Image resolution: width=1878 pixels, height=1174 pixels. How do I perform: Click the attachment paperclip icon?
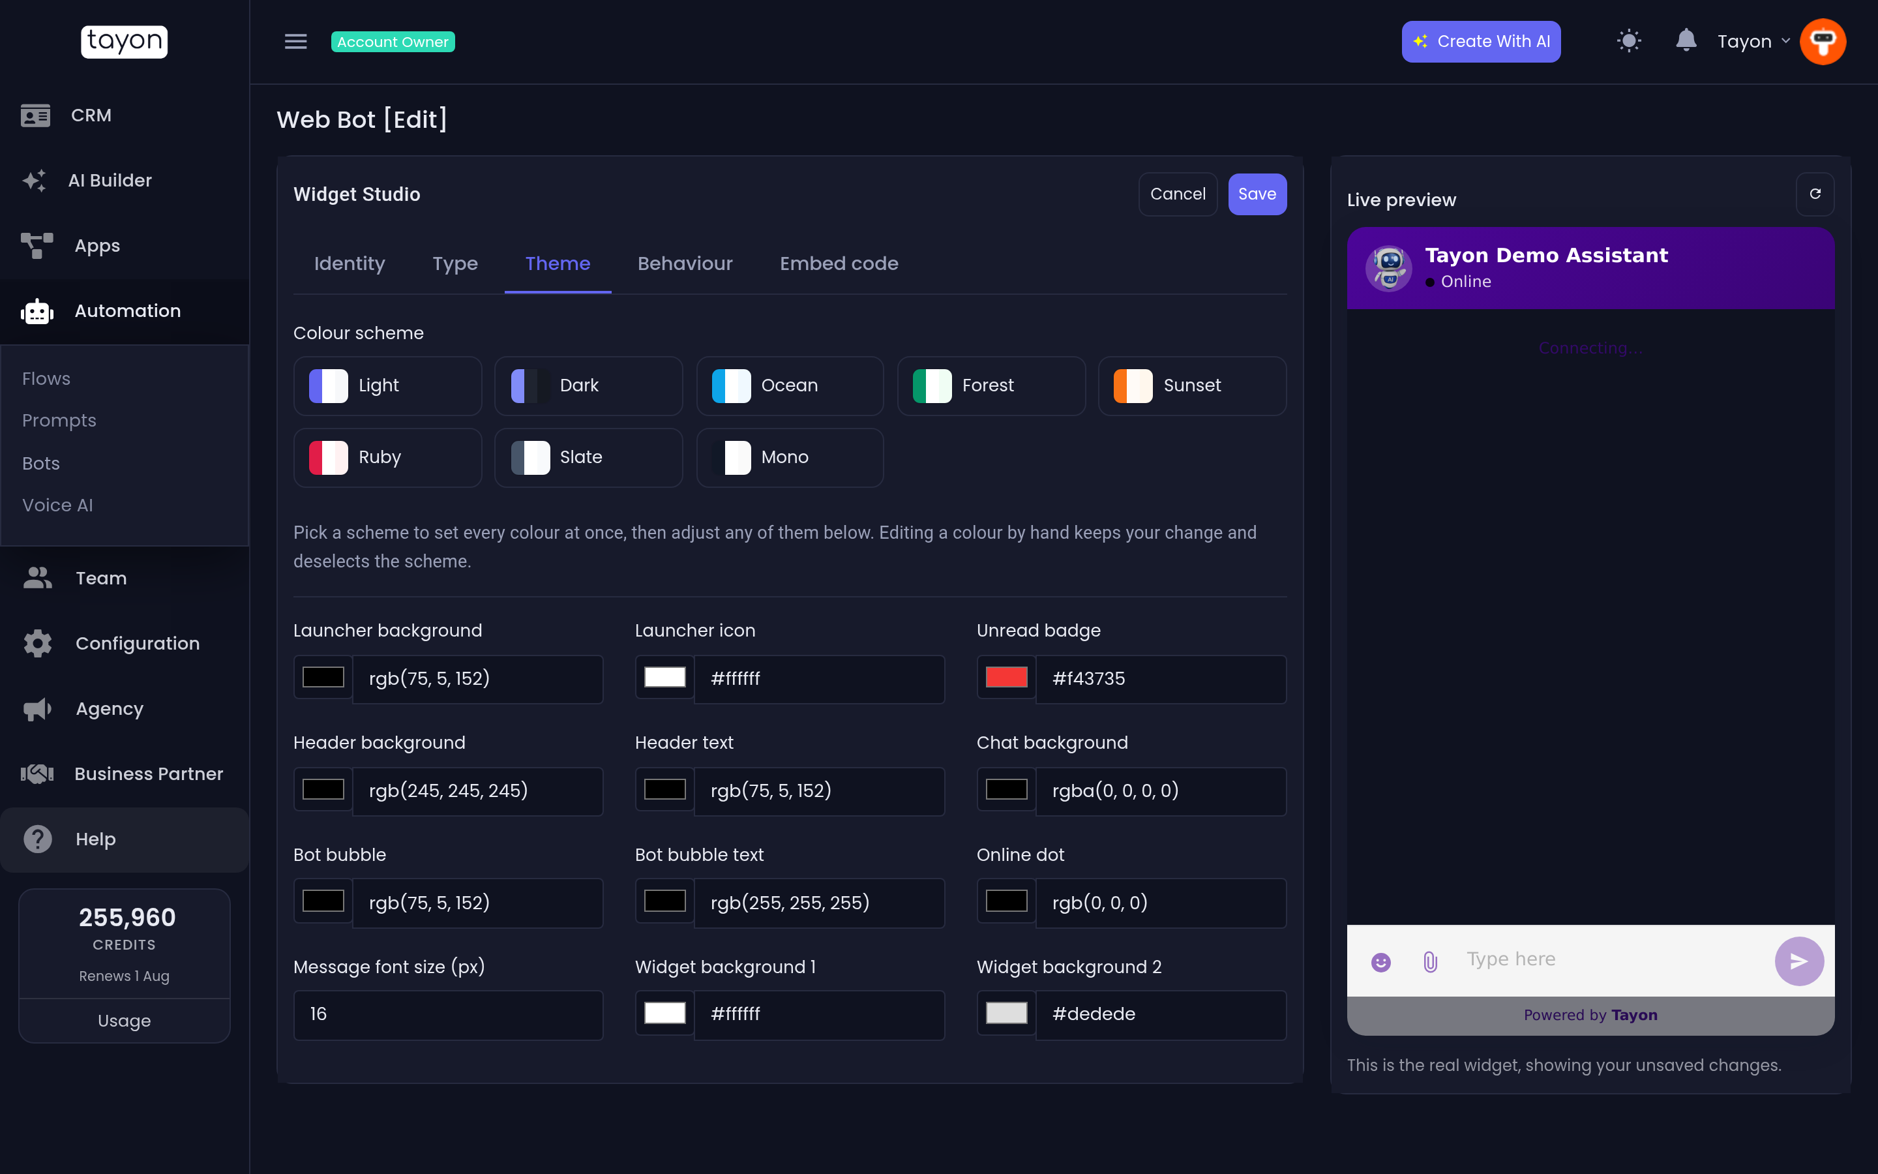1430,962
